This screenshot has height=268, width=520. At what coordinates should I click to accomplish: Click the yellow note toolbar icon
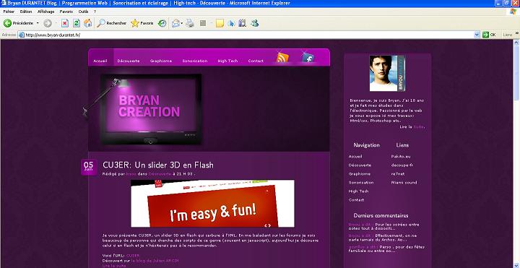(x=220, y=23)
